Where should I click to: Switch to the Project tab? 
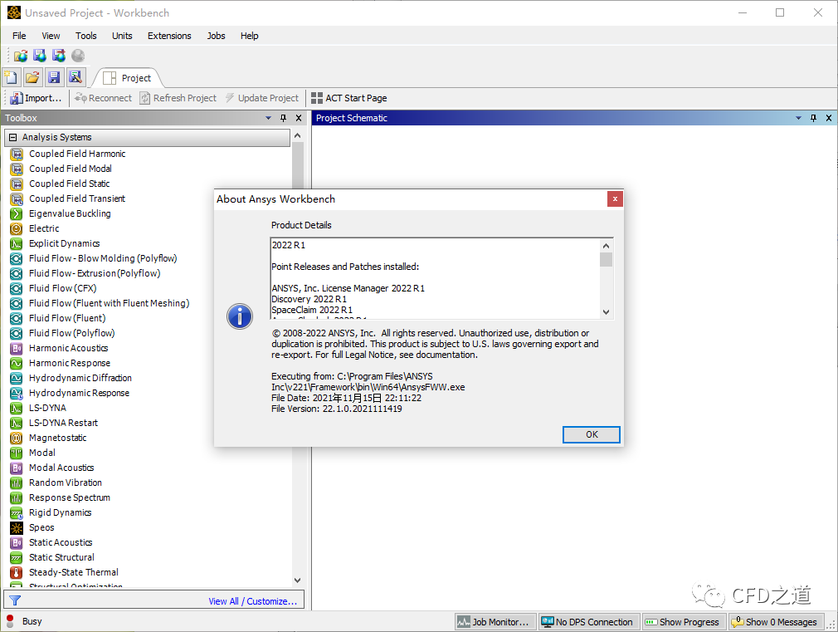tap(129, 78)
